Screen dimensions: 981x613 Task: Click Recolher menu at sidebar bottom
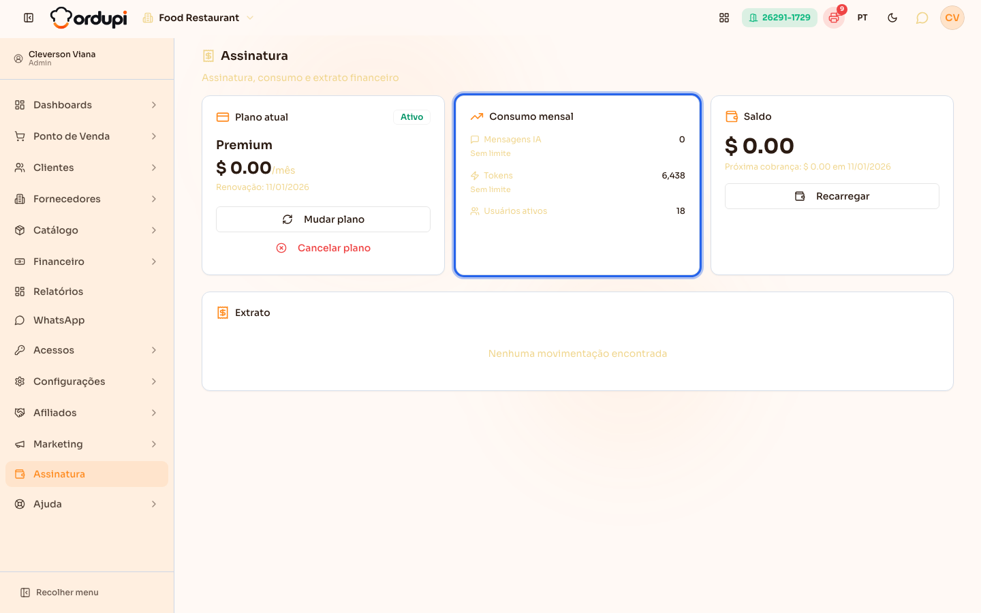[59, 593]
